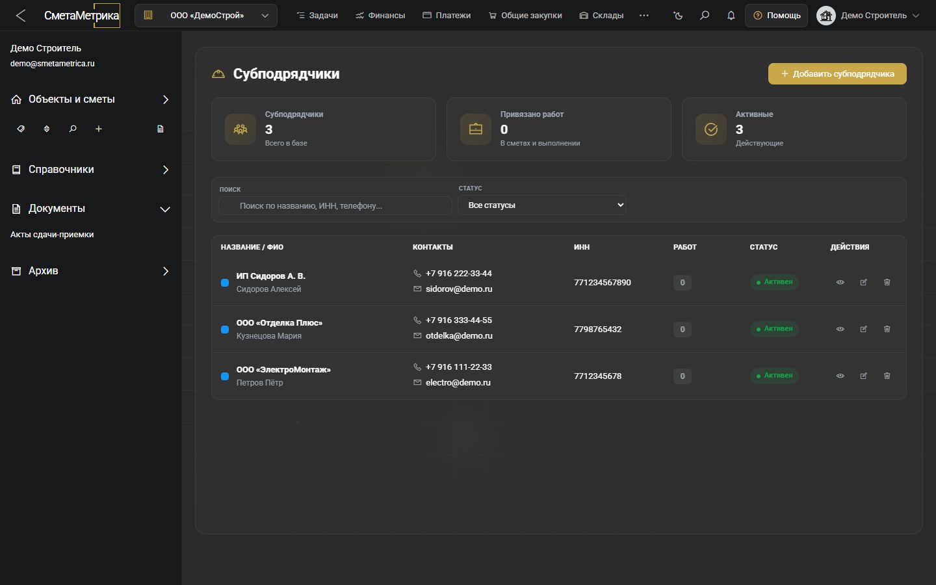
Task: Click the Помощь button
Action: point(777,16)
